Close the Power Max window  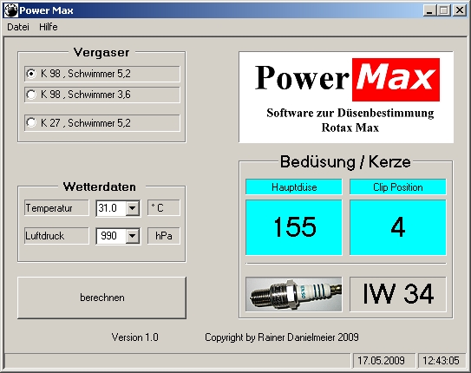pyautogui.click(x=460, y=10)
